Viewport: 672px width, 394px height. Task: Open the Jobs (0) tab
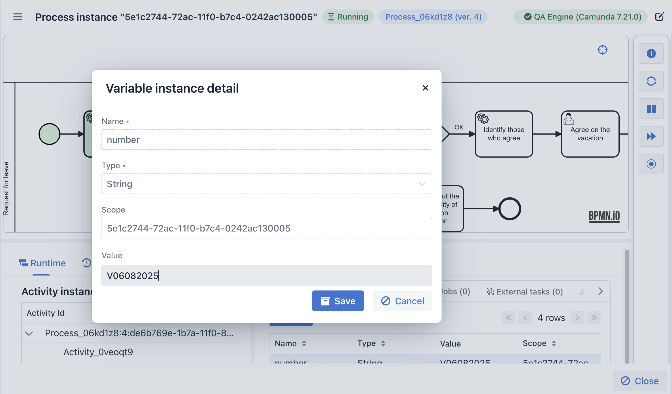tap(456, 292)
